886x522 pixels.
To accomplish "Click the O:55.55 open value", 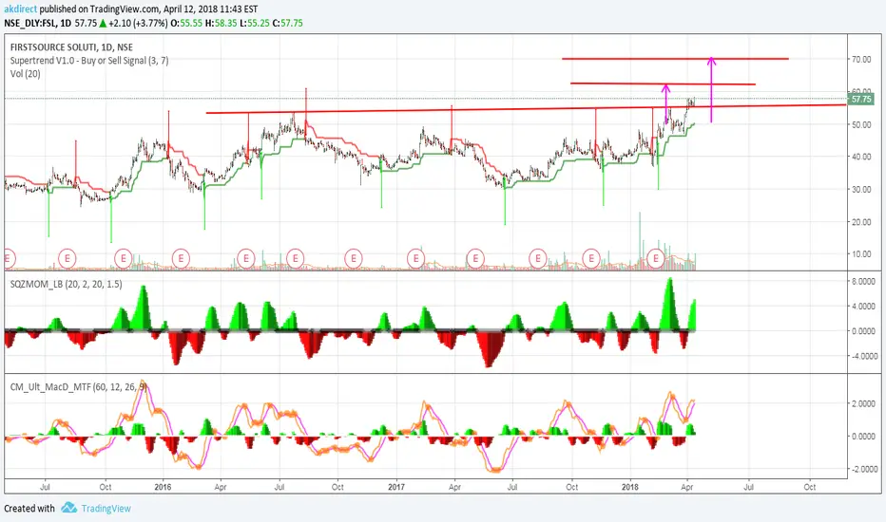I will (186, 23).
